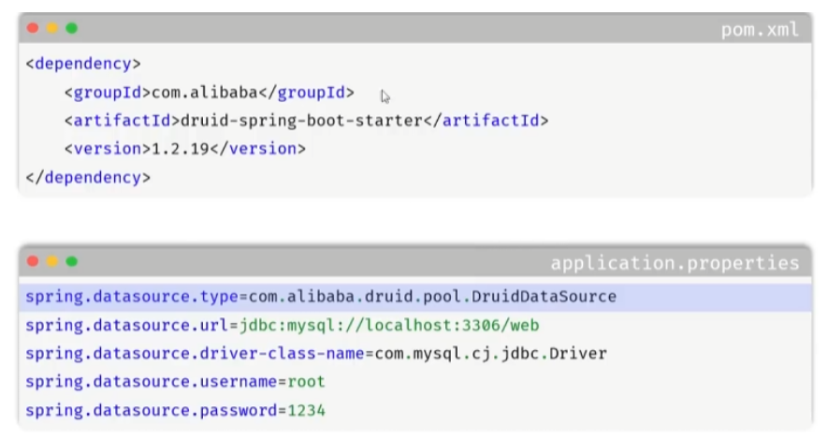Click the com.alibaba groupId line
Screen dimensions: 828x439
210,93
